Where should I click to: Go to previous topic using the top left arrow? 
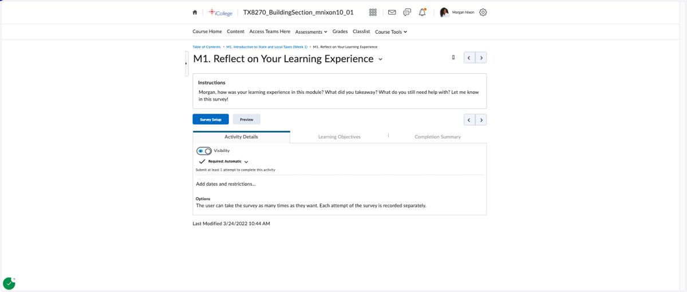point(469,58)
